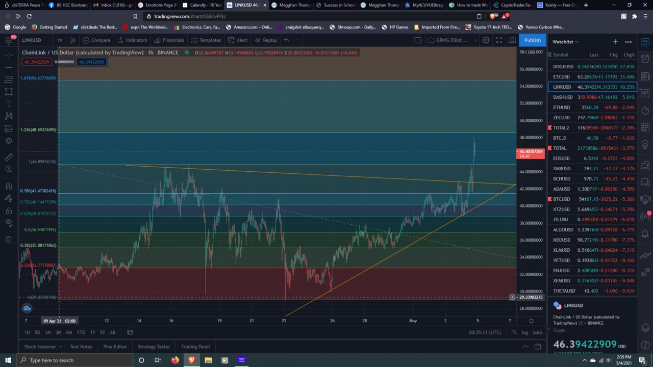Remove drawings with the trash icon
This screenshot has width=653, height=367.
(x=9, y=240)
